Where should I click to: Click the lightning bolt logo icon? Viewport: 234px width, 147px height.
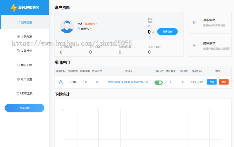(x=14, y=8)
